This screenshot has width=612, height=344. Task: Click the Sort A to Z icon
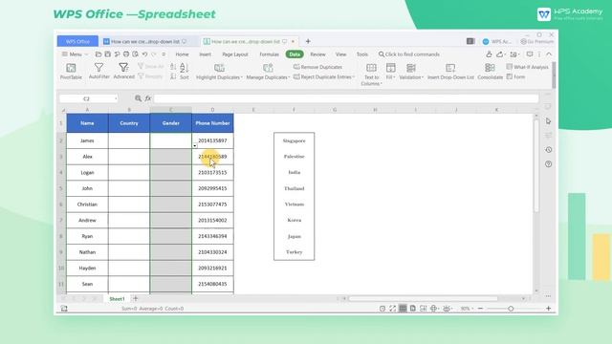[x=173, y=67]
